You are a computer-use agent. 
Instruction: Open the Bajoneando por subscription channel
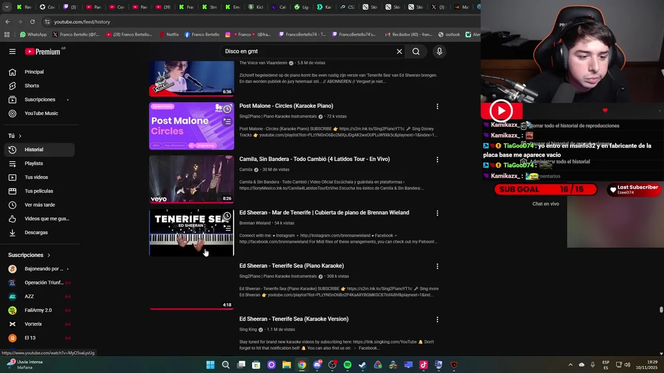point(39,269)
